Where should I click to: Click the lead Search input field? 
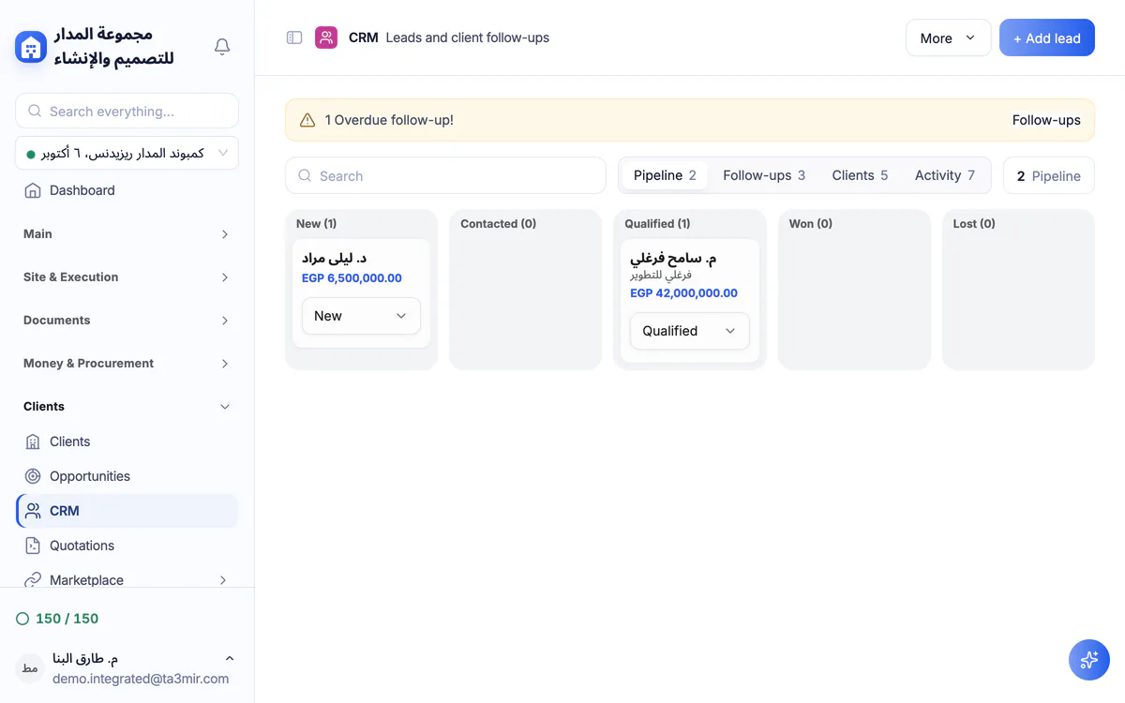click(x=445, y=175)
